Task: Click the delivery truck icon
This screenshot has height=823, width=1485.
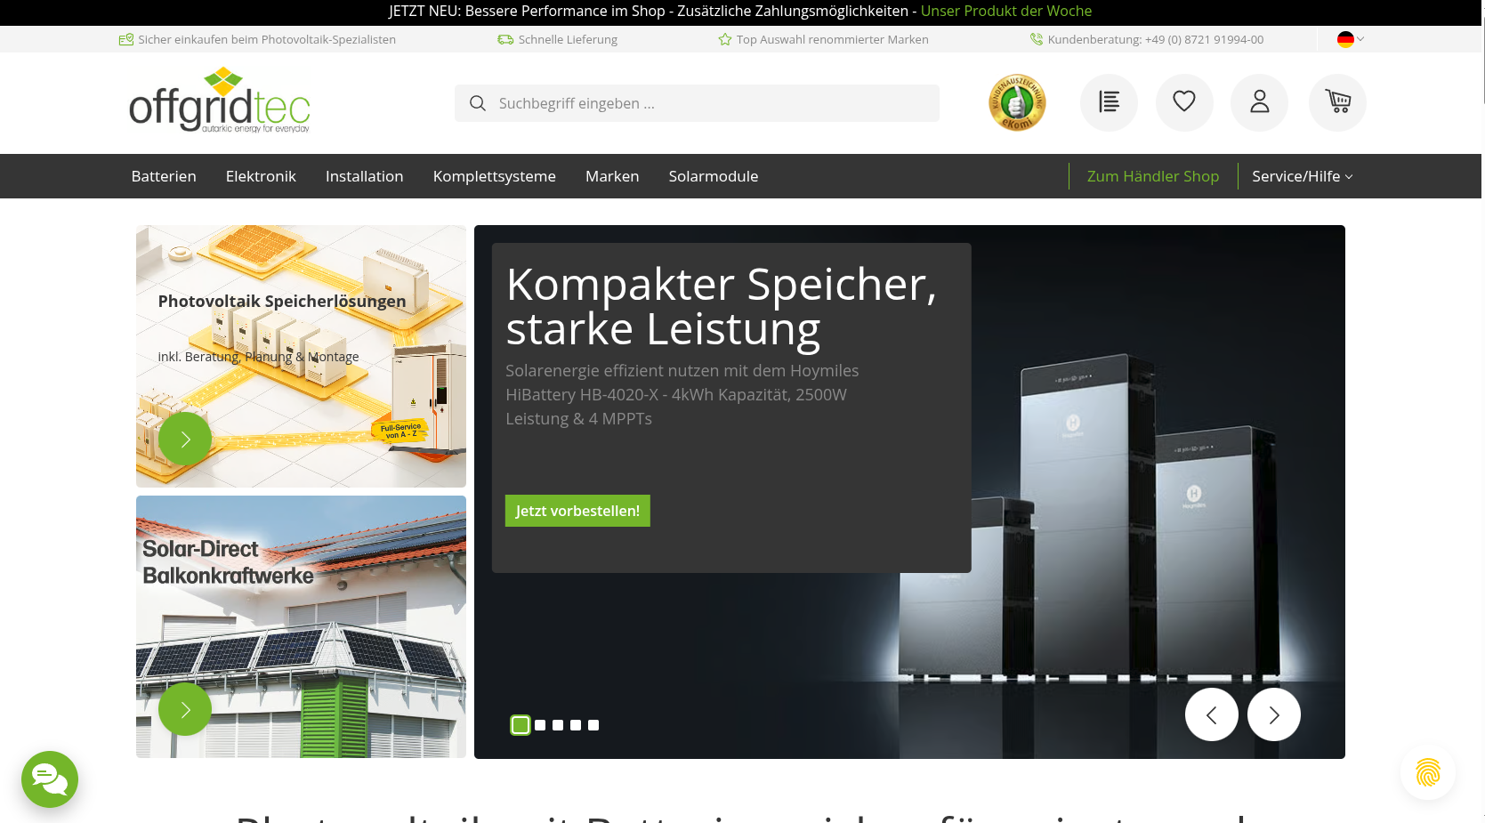Action: [x=505, y=39]
